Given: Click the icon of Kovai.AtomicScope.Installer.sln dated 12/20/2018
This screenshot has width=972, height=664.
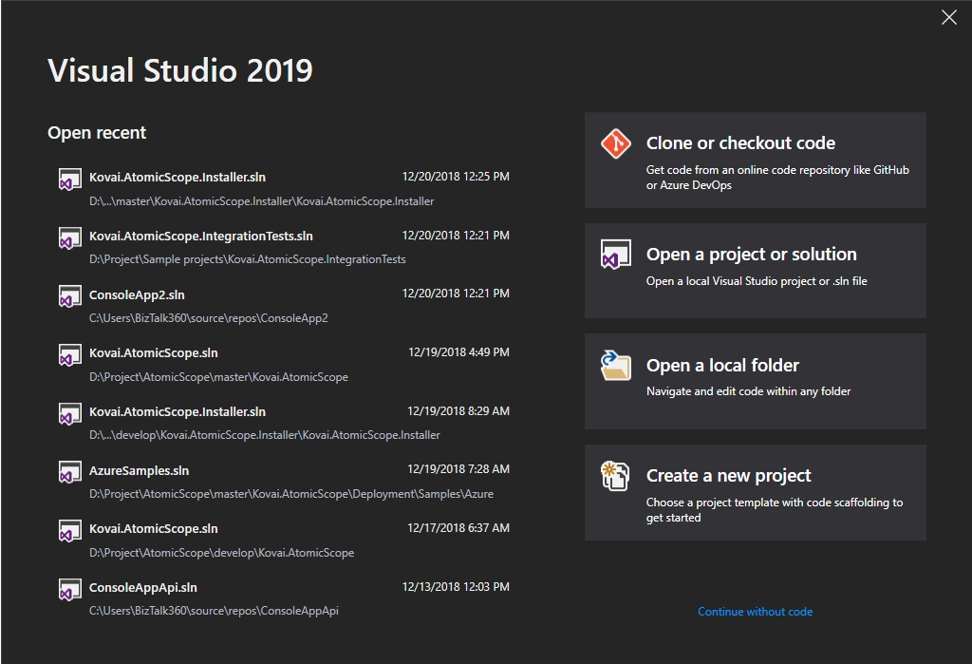Looking at the screenshot, I should [69, 179].
